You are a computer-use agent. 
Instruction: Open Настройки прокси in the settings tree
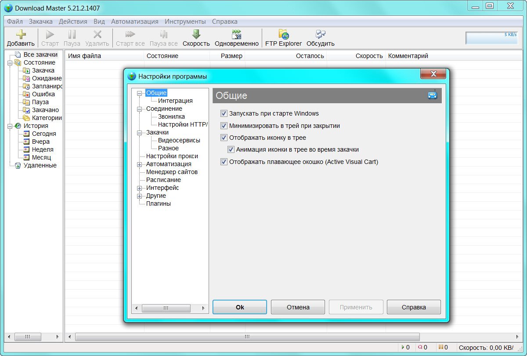pyautogui.click(x=172, y=156)
